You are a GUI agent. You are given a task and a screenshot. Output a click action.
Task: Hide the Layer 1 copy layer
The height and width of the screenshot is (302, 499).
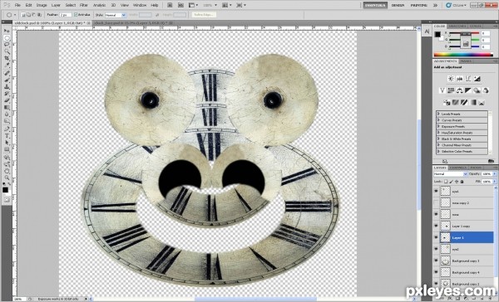[x=436, y=226]
